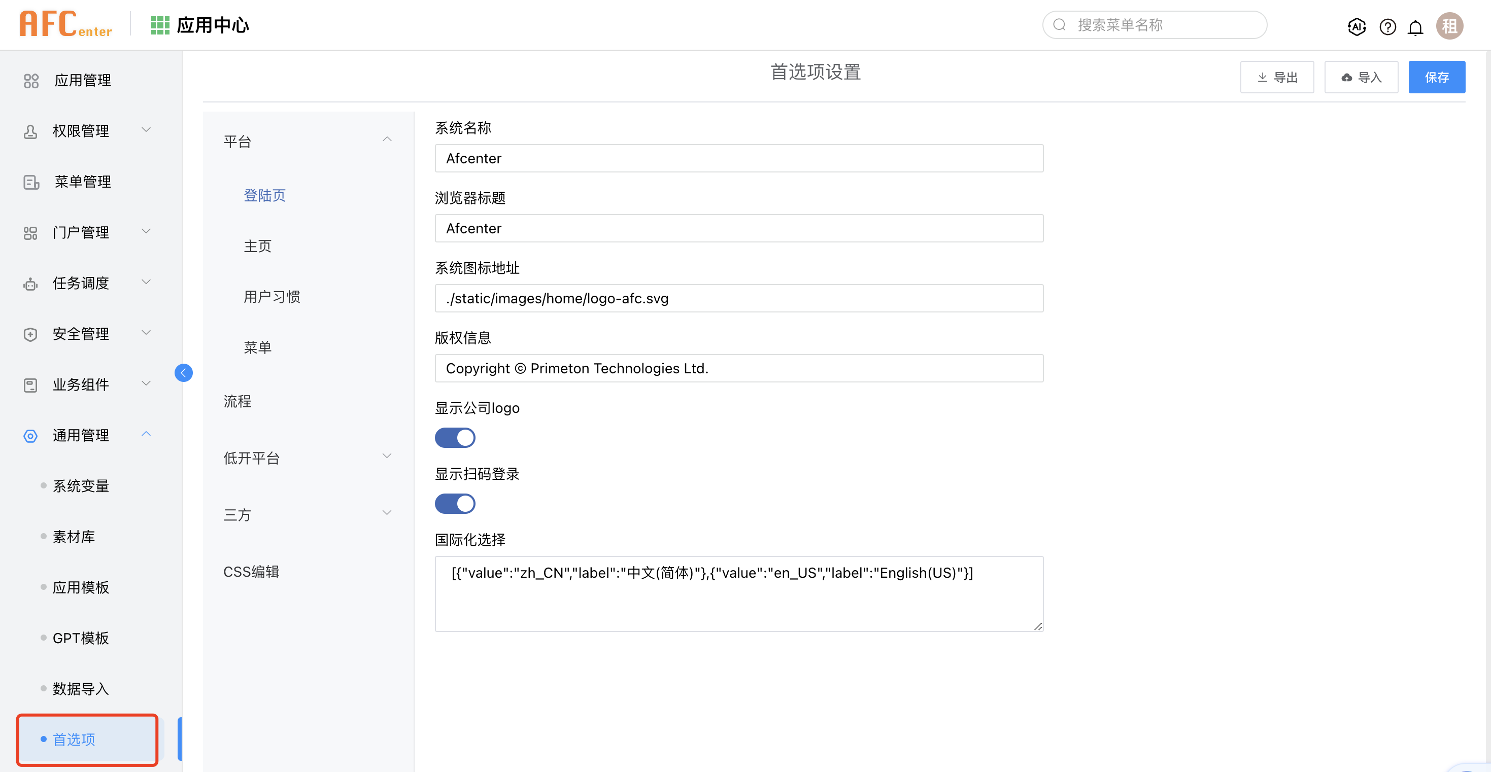Click the 导出 button
Screen dimensions: 1491x772
pos(1276,77)
